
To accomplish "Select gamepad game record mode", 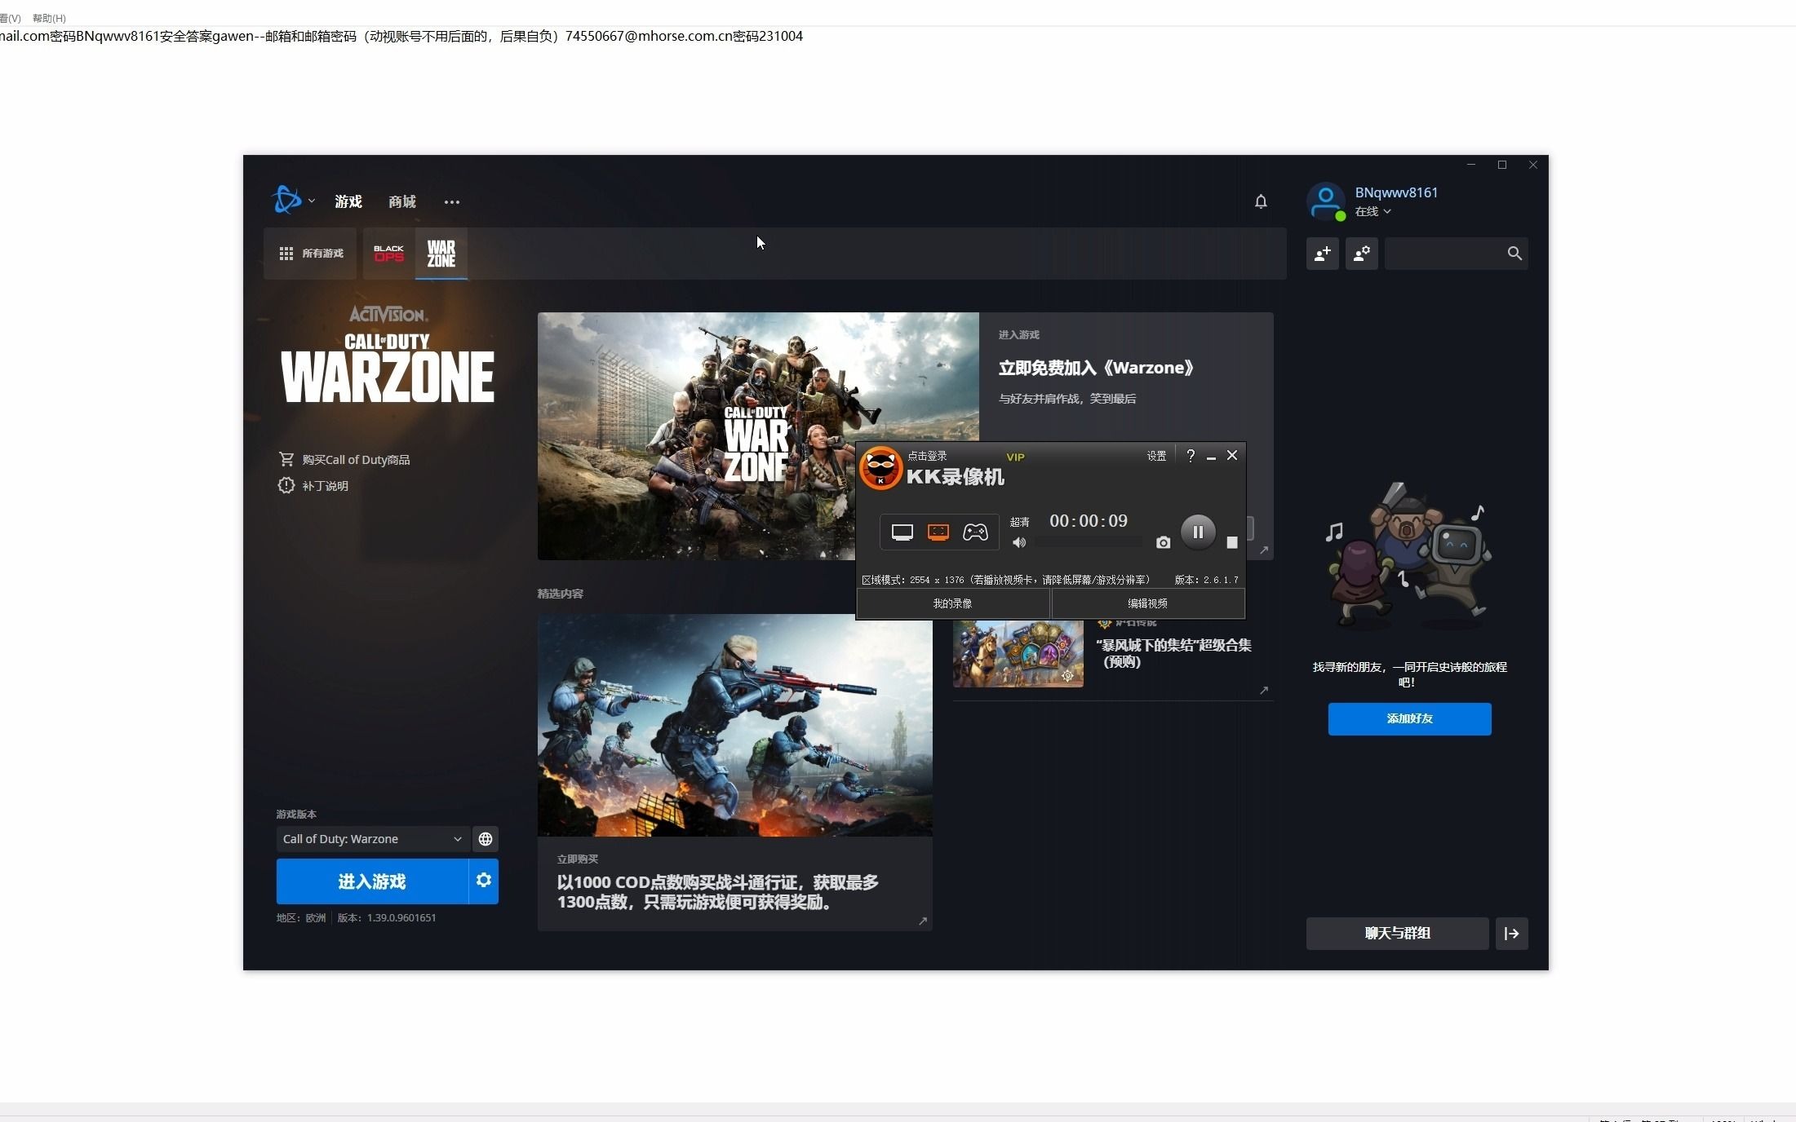I will coord(975,532).
